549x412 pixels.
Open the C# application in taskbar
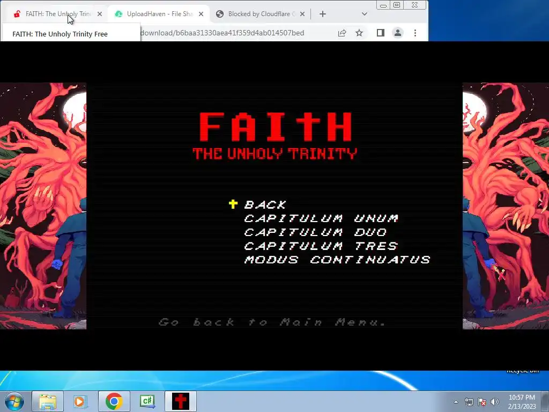tap(147, 401)
